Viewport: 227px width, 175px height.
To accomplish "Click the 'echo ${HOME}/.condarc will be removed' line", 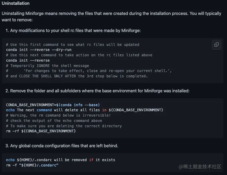I will (x=61, y=160).
